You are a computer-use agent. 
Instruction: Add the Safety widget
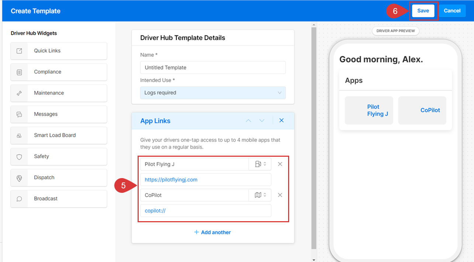(x=59, y=157)
